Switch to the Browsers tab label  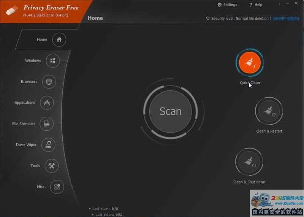click(29, 82)
